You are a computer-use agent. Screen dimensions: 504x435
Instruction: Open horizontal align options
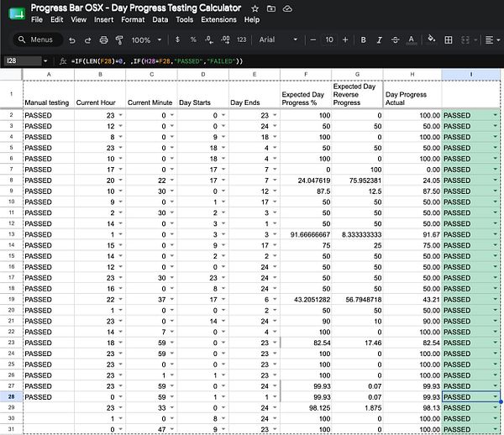coord(493,39)
